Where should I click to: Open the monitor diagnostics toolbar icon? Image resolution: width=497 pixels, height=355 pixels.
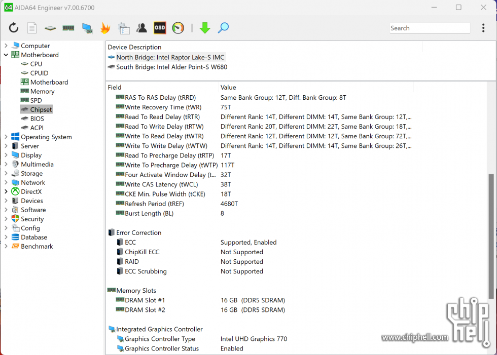coord(87,28)
